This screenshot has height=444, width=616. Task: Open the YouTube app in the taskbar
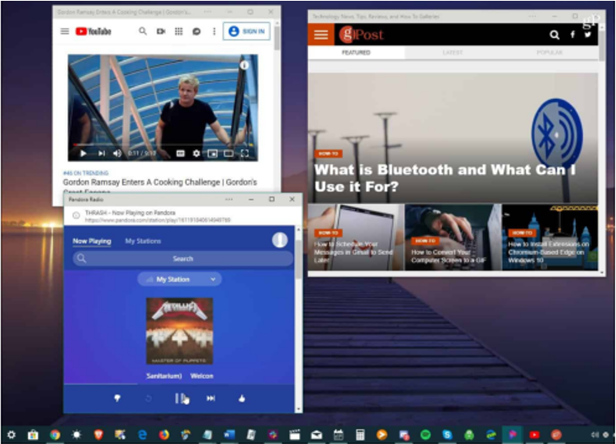534,435
